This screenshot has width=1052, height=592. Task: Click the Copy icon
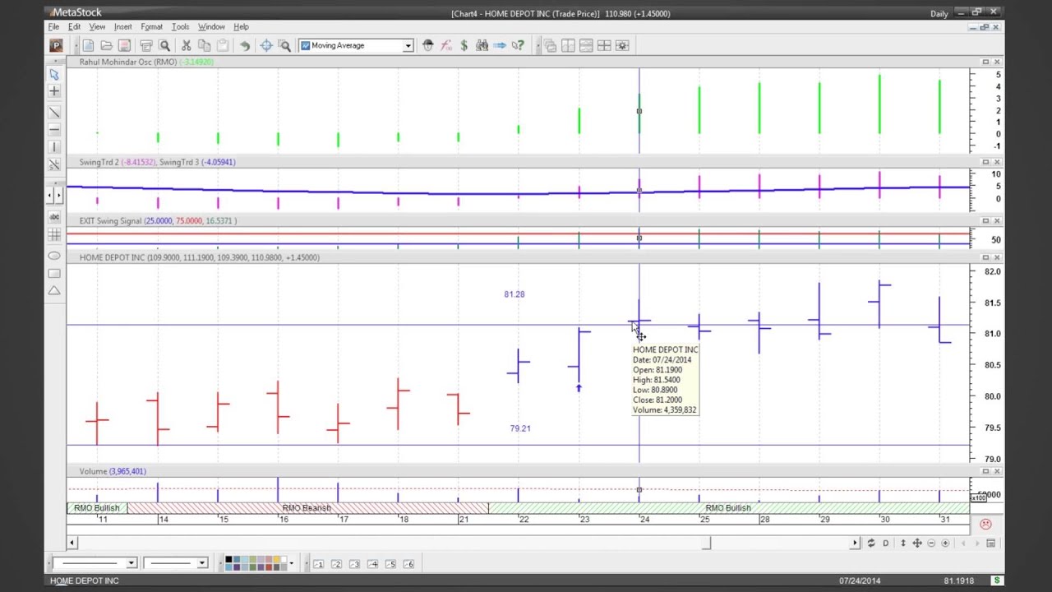pyautogui.click(x=205, y=45)
